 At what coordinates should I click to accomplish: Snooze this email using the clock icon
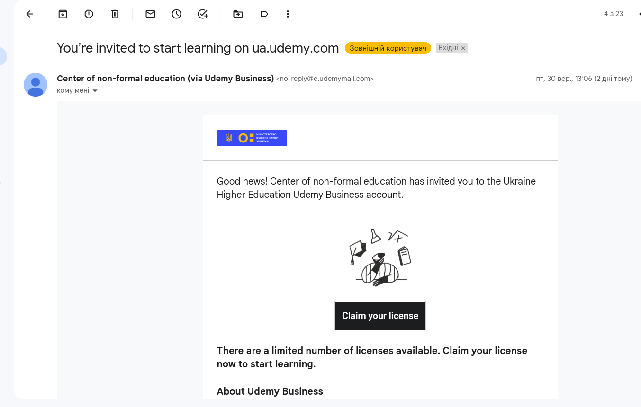click(176, 14)
